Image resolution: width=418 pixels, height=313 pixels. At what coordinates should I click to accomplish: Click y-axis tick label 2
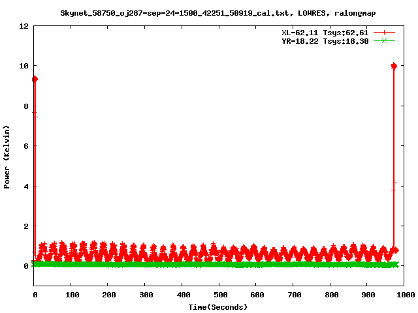pos(26,226)
